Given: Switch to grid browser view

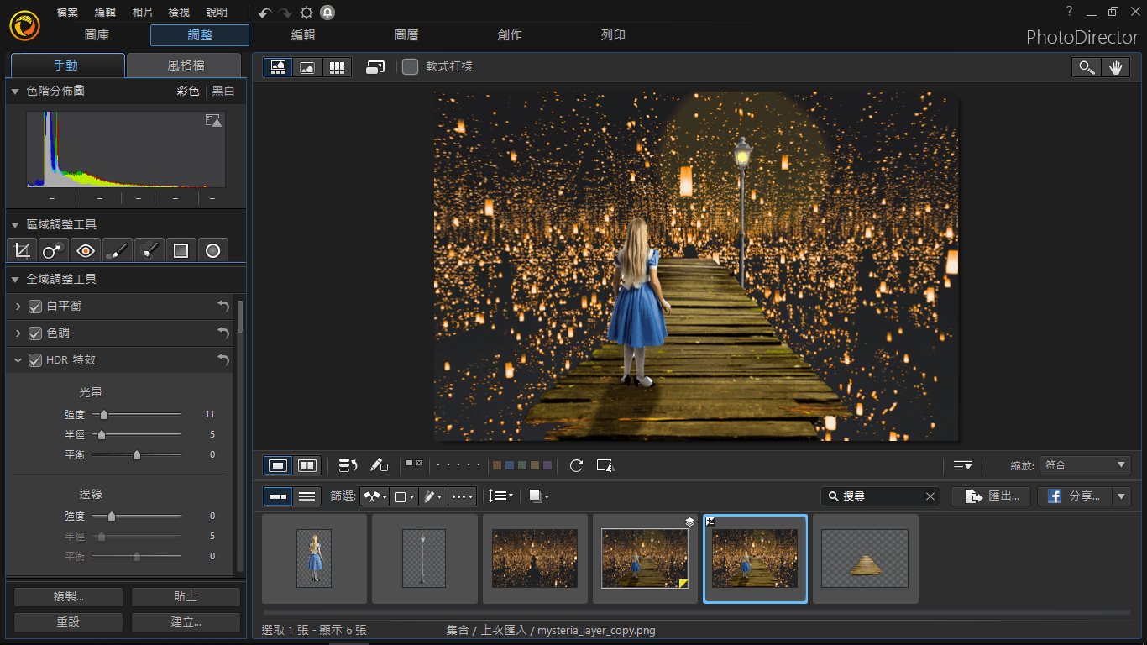Looking at the screenshot, I should coord(337,67).
